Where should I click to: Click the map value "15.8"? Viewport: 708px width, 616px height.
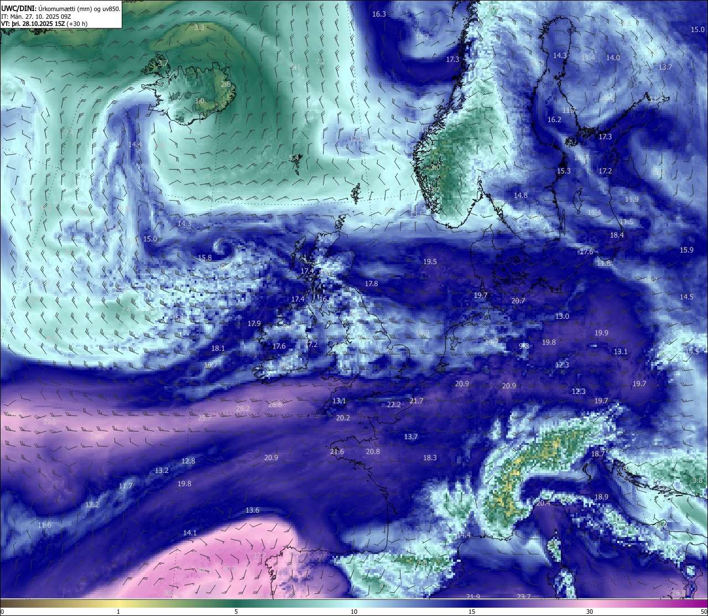205,257
